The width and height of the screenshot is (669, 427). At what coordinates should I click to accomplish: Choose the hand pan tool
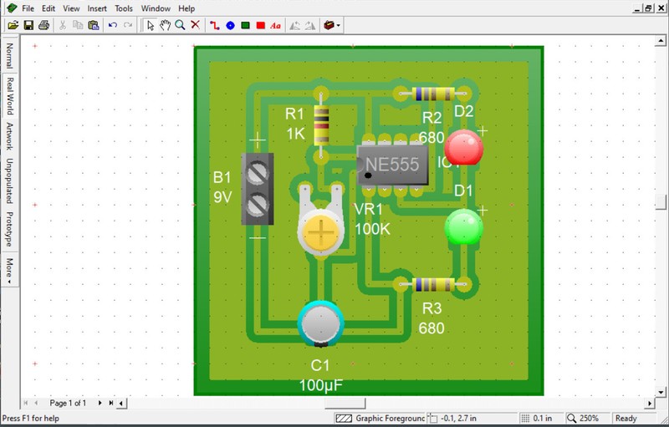pyautogui.click(x=165, y=26)
